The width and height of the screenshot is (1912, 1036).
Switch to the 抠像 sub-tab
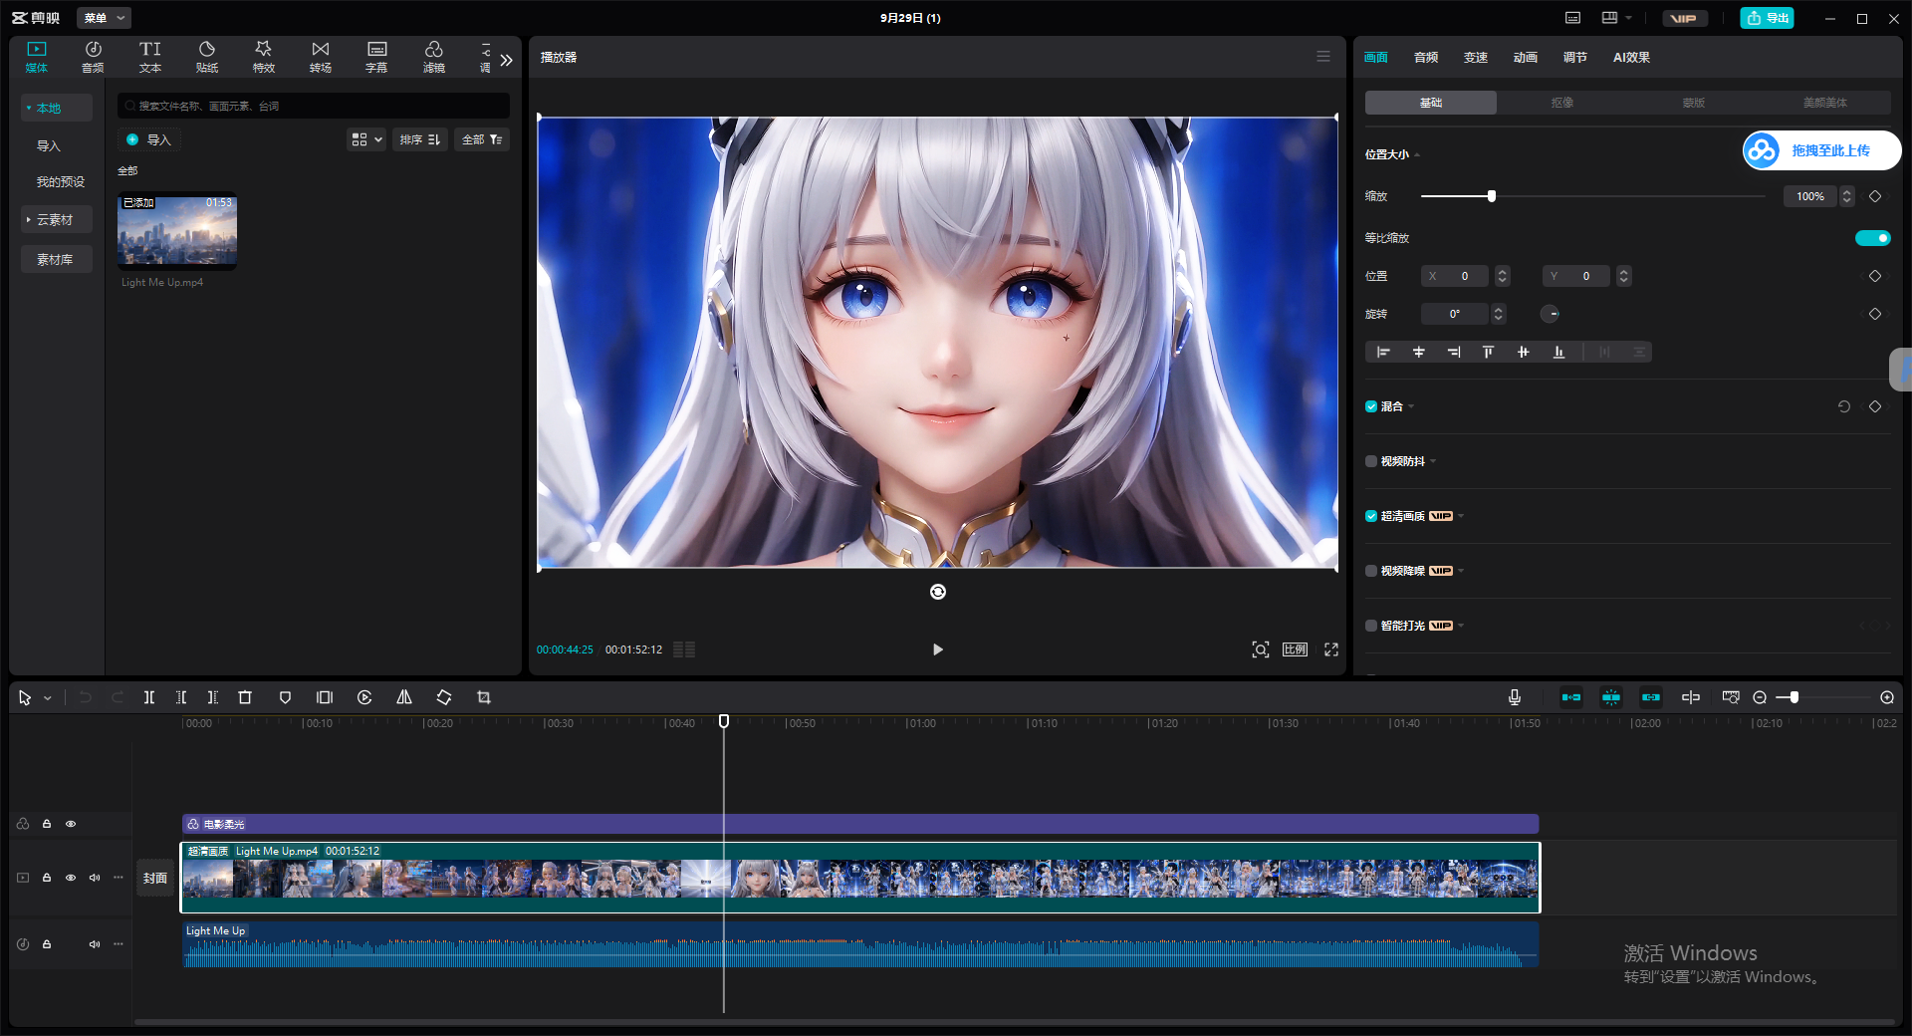(x=1562, y=103)
